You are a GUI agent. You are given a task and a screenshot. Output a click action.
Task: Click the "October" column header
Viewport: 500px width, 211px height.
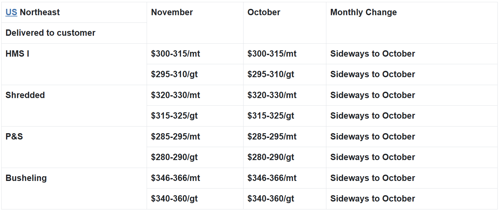(264, 12)
